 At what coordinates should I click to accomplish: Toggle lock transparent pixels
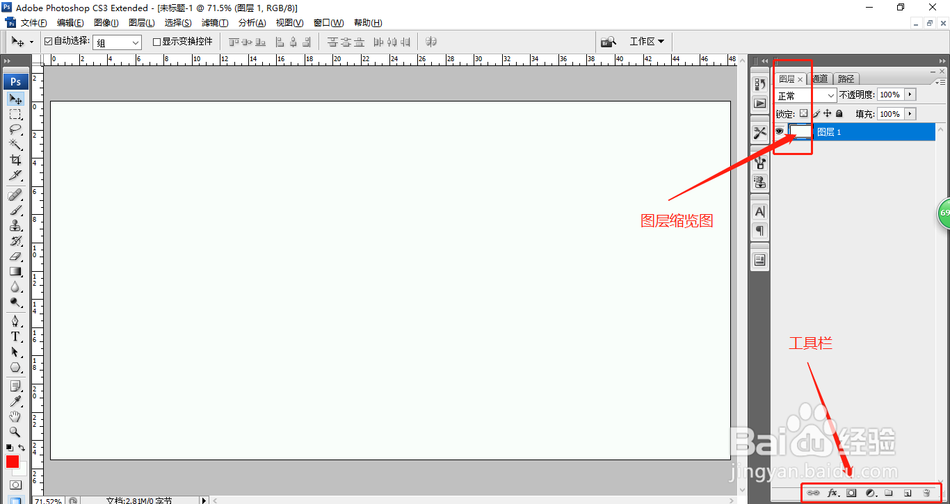click(803, 113)
